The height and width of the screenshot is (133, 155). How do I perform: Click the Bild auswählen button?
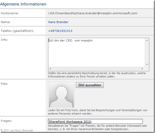tap(90, 85)
